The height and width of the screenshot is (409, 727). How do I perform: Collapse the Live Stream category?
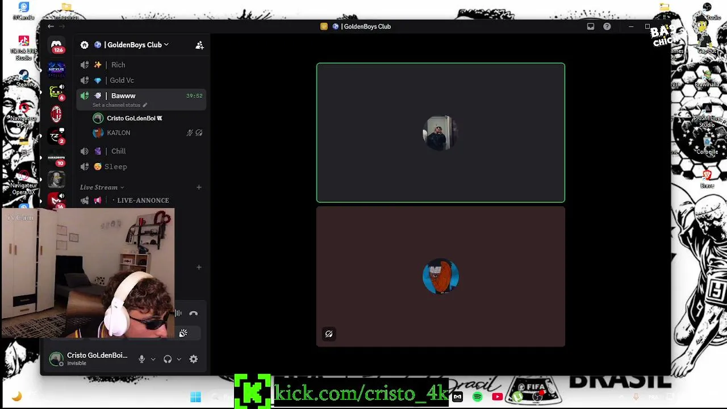[102, 187]
